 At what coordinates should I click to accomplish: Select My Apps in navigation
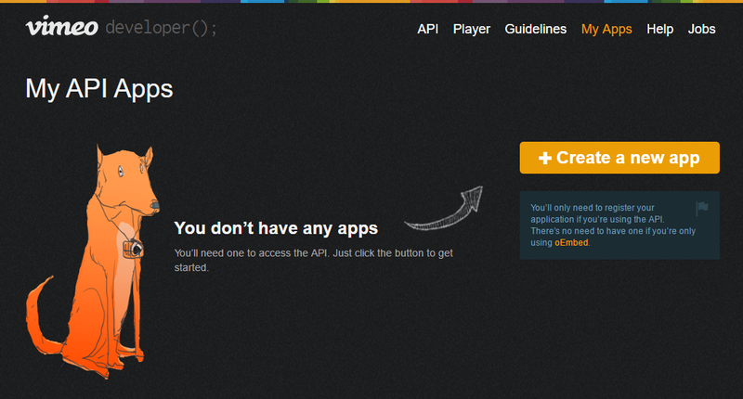pyautogui.click(x=606, y=30)
